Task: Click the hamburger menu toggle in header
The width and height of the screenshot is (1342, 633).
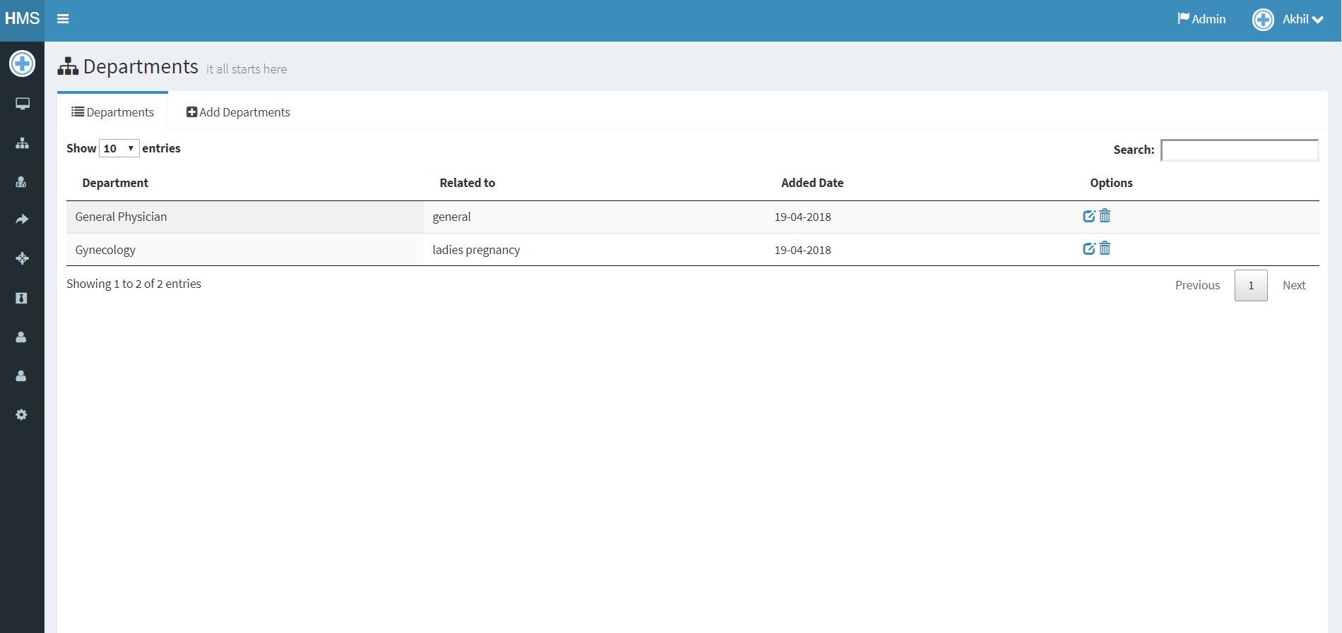Action: pos(63,19)
